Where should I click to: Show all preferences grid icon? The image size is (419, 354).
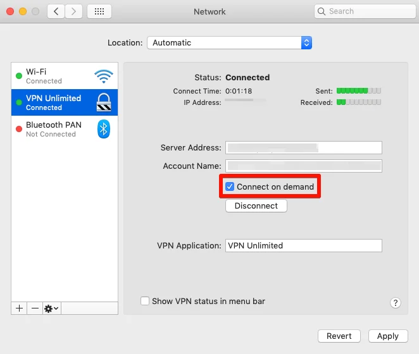click(99, 11)
